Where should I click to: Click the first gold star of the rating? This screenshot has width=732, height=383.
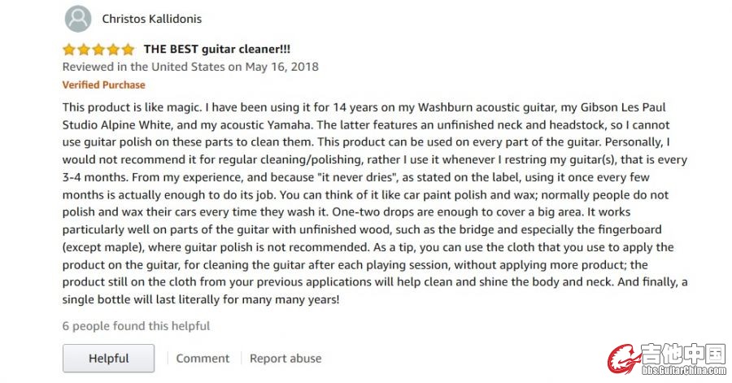(69, 49)
